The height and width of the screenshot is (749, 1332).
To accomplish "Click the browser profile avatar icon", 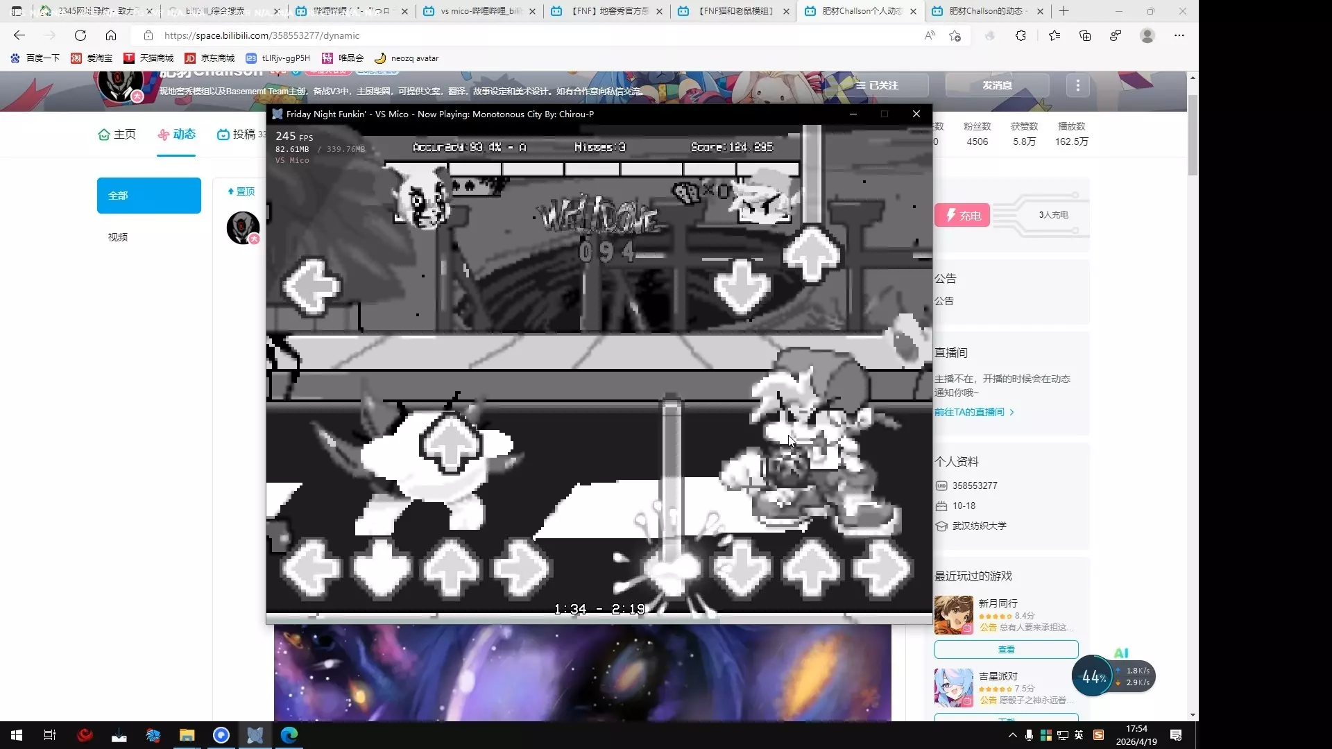I will click(1147, 35).
